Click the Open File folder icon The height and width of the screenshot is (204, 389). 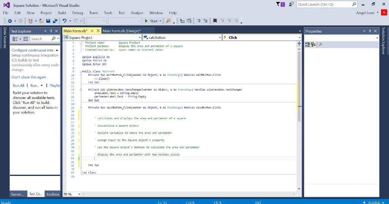[x=41, y=21]
